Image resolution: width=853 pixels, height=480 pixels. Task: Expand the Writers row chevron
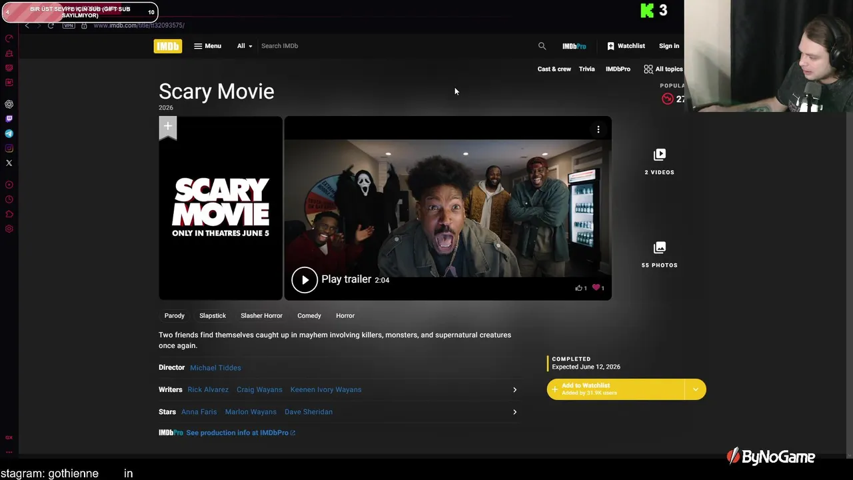[514, 390]
